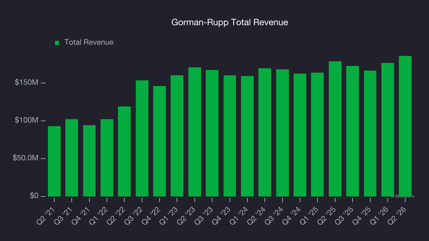
Task: Click the Total Revenue legend label
Action: [89, 42]
